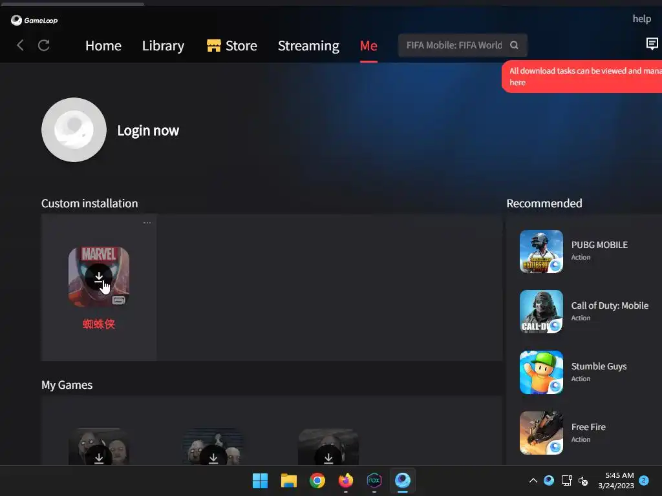Expand hidden system tray icons
The width and height of the screenshot is (662, 496).
(x=533, y=480)
